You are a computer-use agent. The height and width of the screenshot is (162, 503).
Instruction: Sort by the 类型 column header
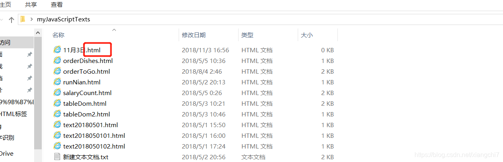click(x=247, y=35)
